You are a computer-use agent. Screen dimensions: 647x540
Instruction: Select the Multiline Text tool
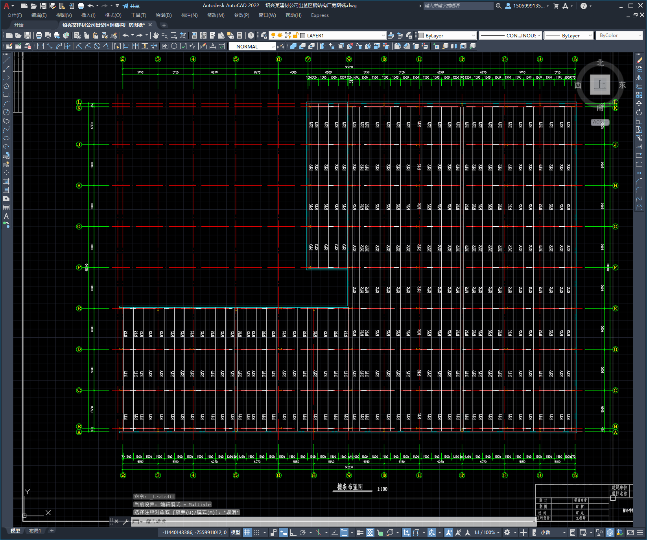point(6,216)
